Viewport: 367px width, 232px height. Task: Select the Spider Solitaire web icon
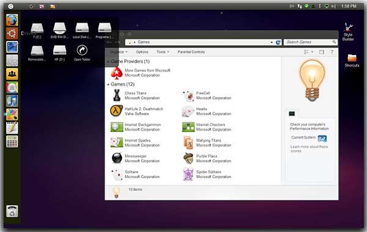pyautogui.click(x=188, y=174)
